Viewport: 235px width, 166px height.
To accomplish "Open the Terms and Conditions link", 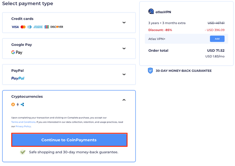I will (x=23, y=122).
